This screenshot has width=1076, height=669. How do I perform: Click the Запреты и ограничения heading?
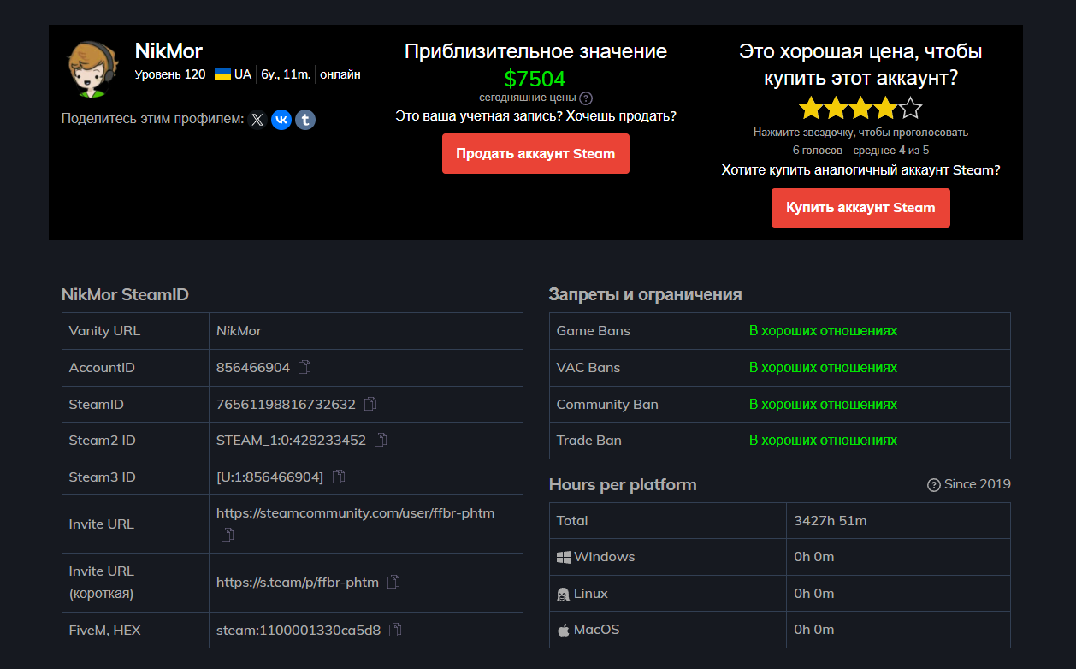click(x=645, y=295)
